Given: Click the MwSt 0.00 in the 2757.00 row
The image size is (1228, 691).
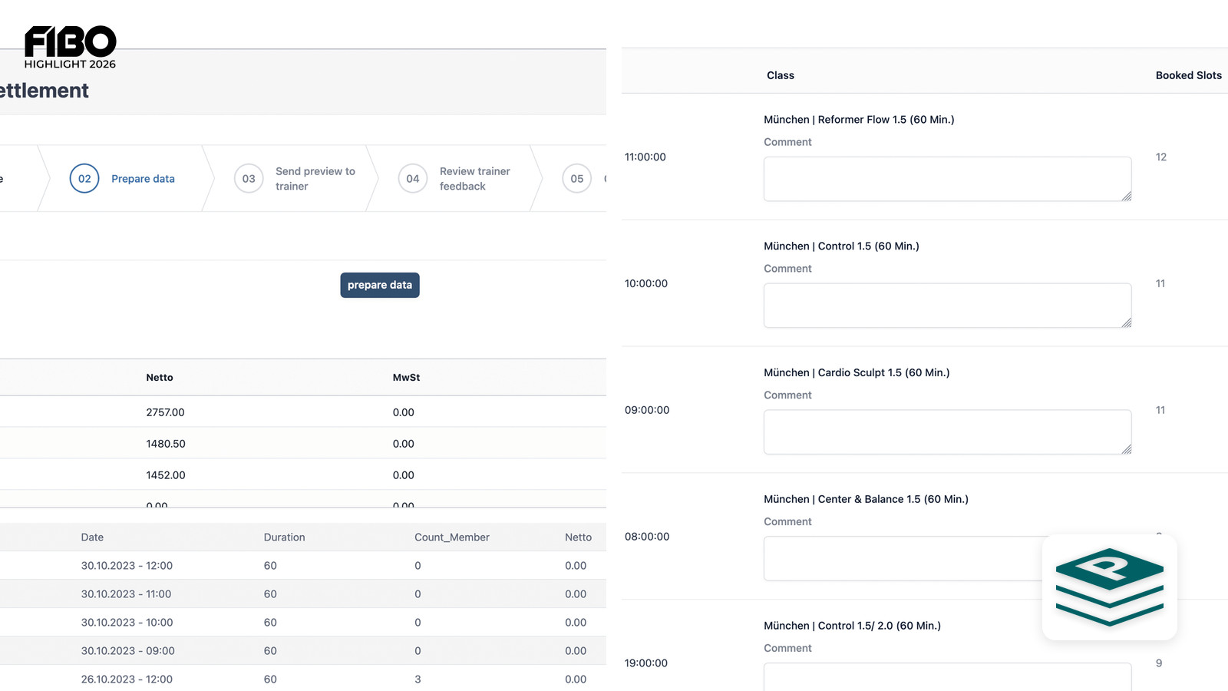Looking at the screenshot, I should click(404, 412).
